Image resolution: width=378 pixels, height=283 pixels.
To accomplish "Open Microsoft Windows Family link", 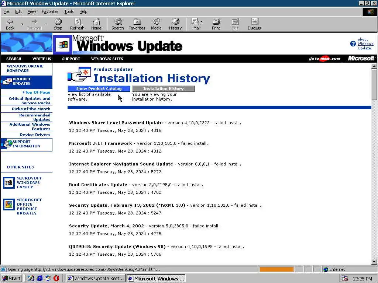I will [29, 182].
